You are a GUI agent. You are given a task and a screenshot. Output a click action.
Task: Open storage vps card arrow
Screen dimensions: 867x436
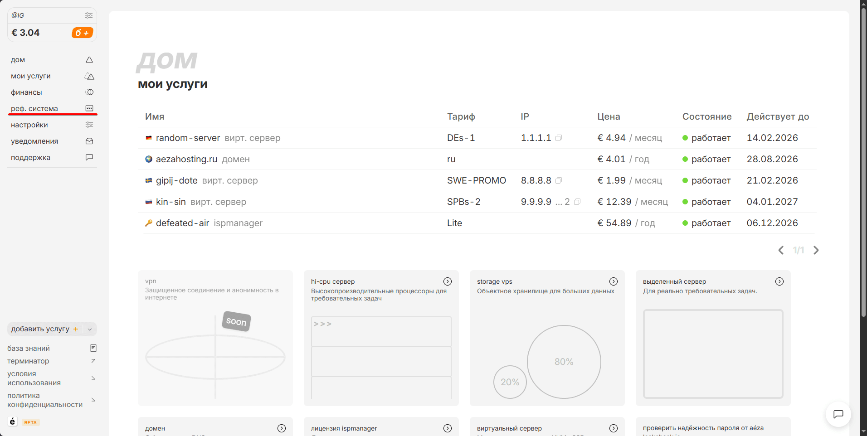614,281
